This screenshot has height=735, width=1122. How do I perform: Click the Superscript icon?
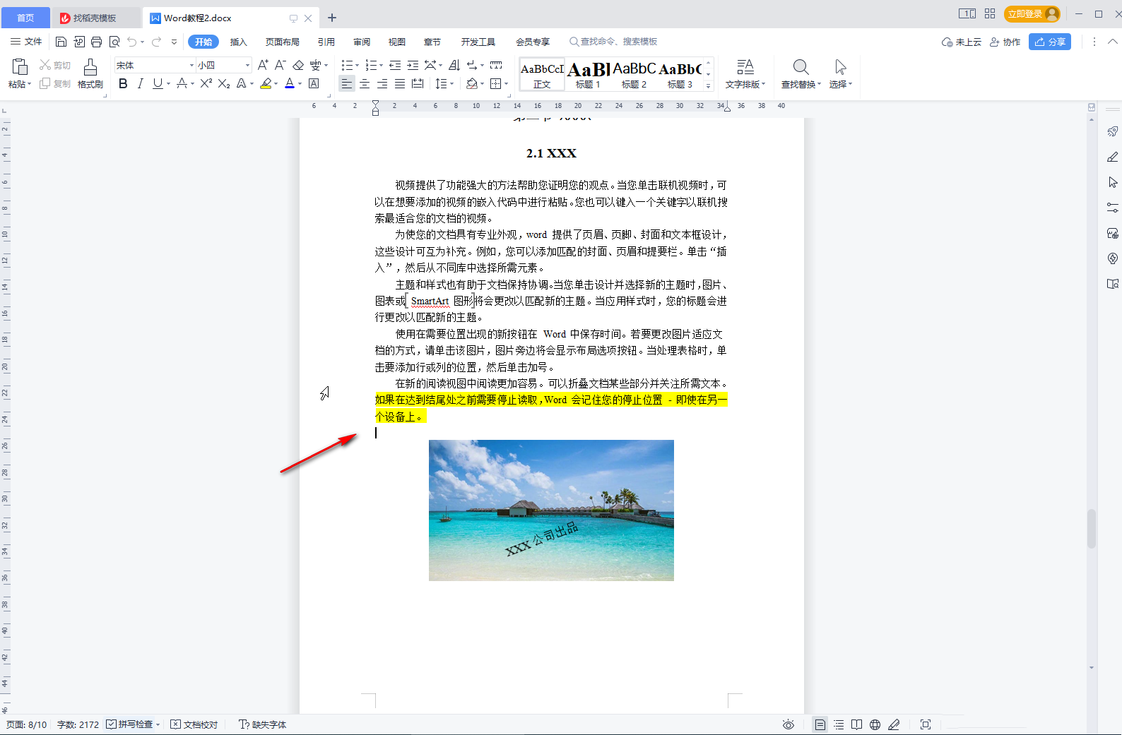click(x=206, y=84)
